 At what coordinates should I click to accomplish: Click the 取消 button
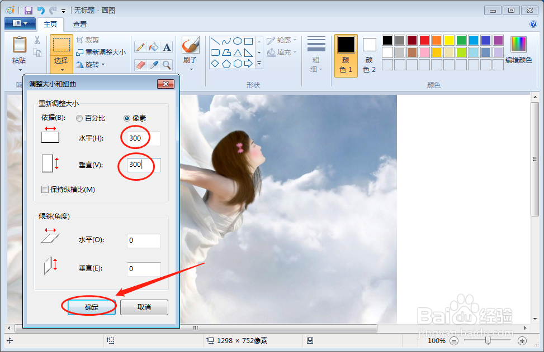pos(144,307)
